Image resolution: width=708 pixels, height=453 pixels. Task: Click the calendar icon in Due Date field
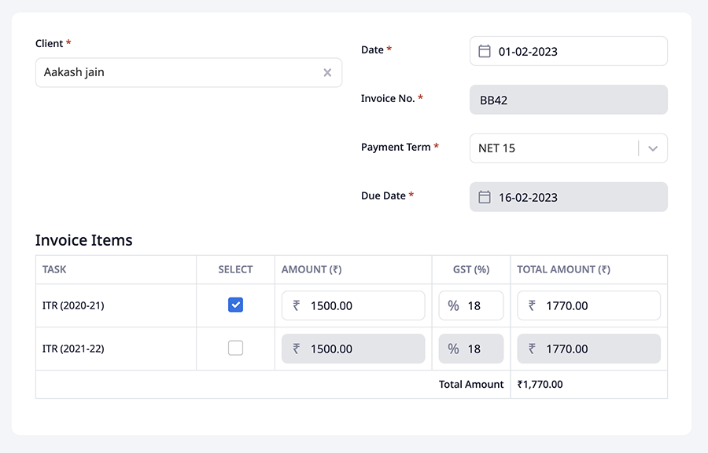(x=485, y=197)
